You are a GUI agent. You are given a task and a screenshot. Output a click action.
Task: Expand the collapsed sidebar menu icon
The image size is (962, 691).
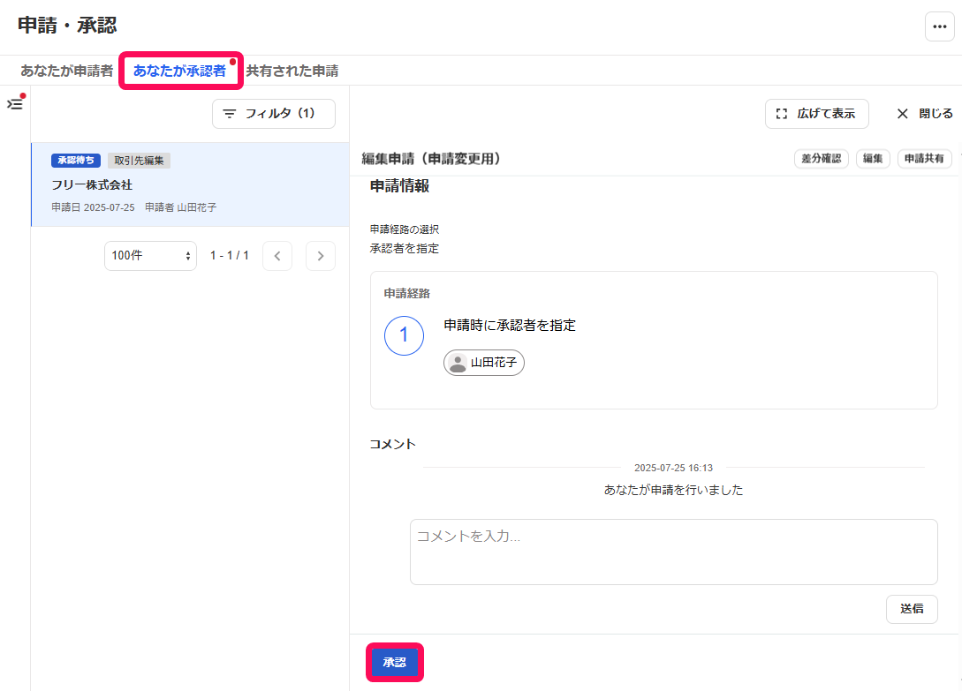coord(15,103)
